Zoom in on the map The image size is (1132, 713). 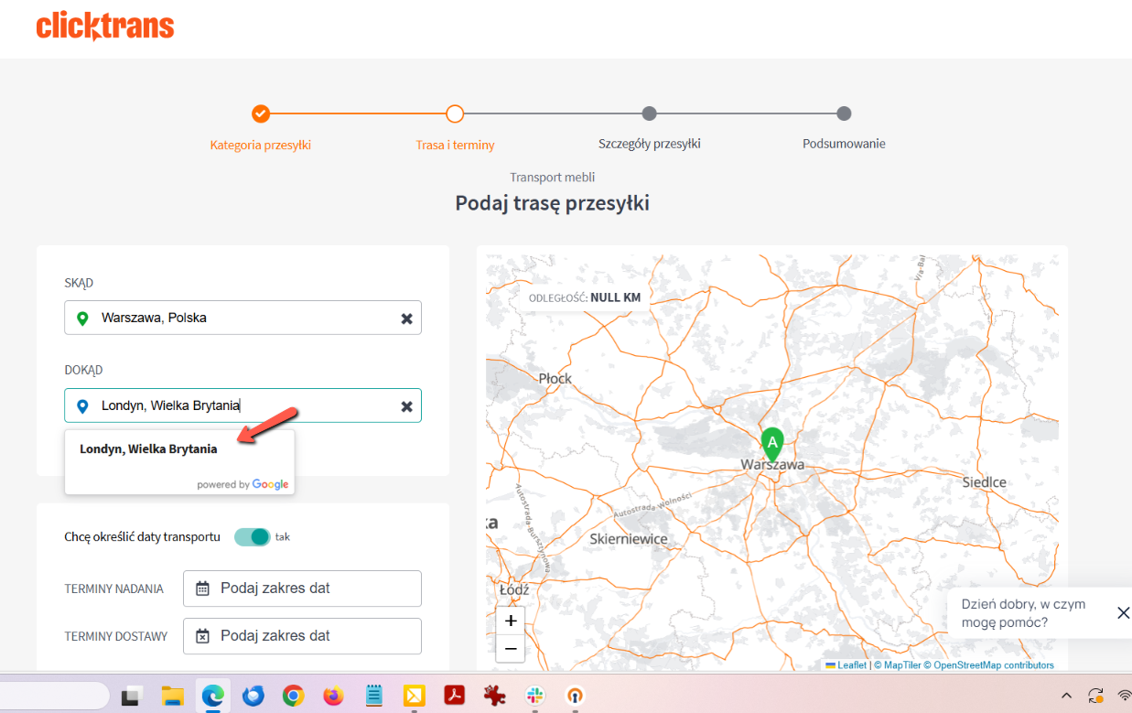(511, 621)
